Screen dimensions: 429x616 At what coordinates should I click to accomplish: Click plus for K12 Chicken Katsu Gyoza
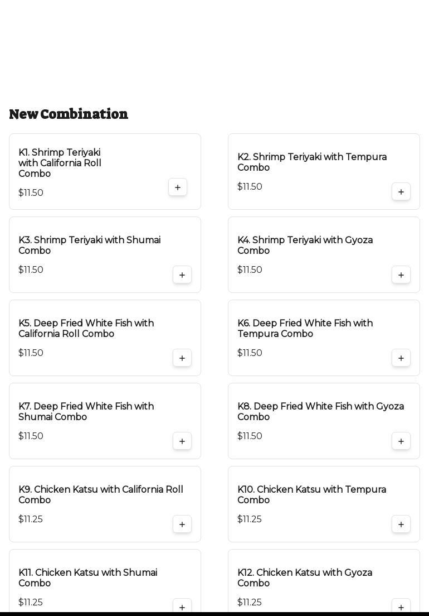tap(401, 607)
